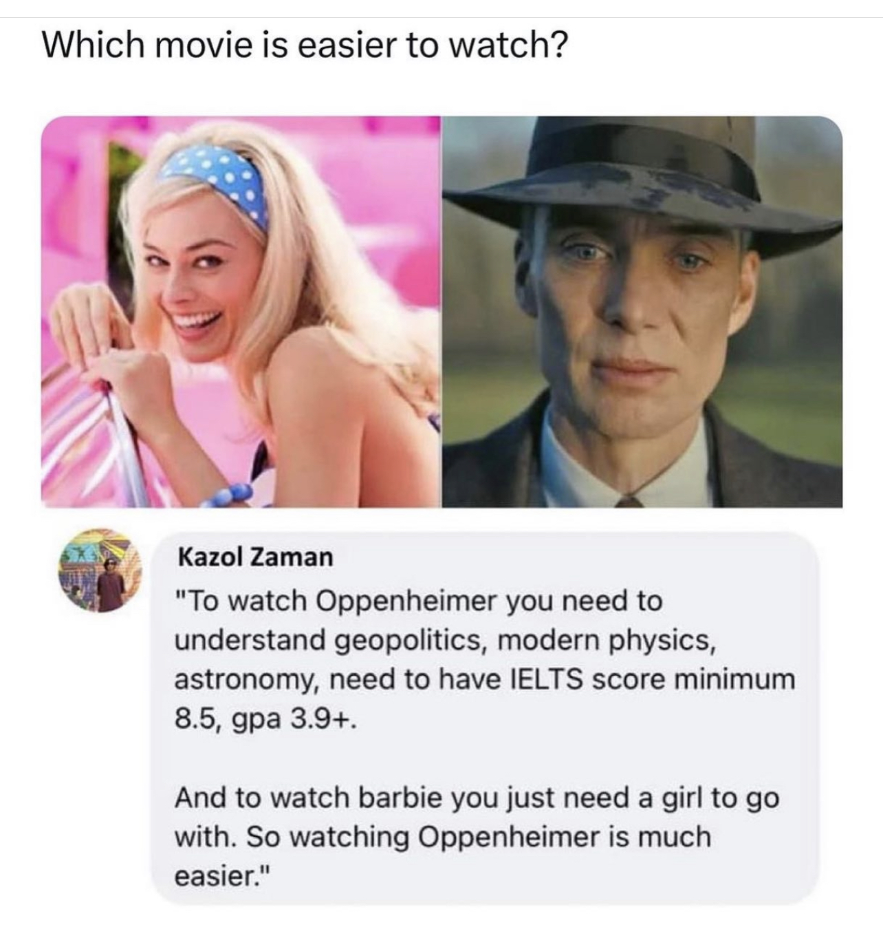Click the first comment paragraph about Oppenheimer
This screenshot has height=927, width=883.
point(484,660)
